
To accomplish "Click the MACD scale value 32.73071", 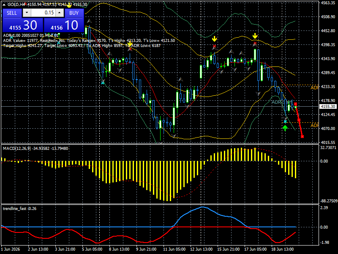I will [x=328, y=147].
